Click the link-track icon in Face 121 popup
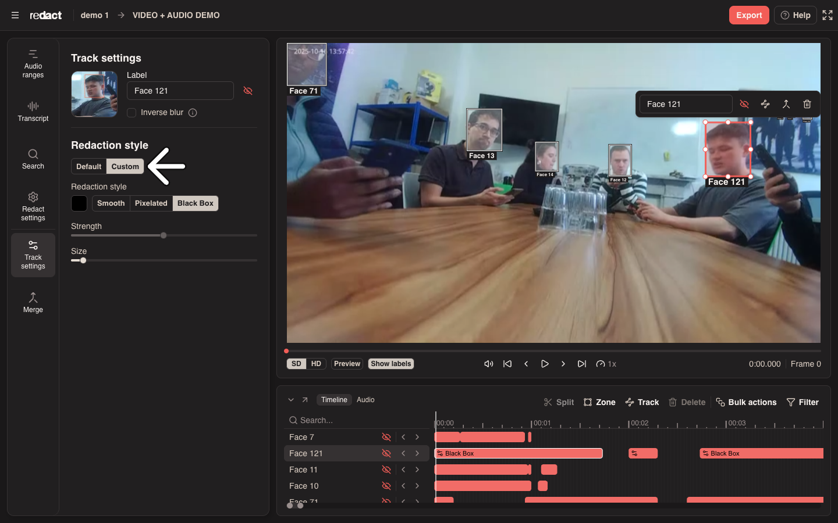 click(765, 104)
